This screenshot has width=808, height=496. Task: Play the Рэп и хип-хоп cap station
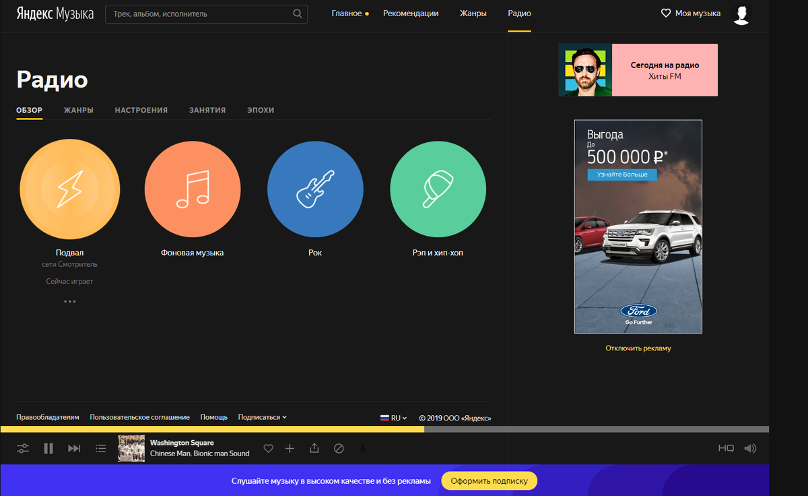[x=438, y=190]
